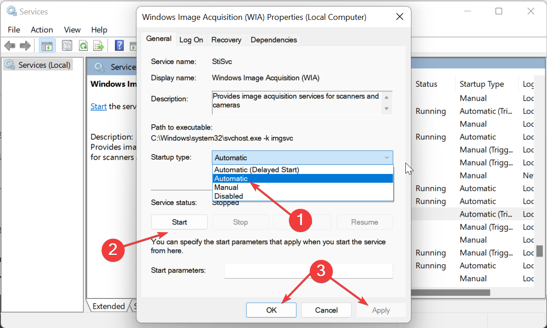The width and height of the screenshot is (547, 328).
Task: Click the Forward arrow toolbar icon
Action: click(25, 46)
